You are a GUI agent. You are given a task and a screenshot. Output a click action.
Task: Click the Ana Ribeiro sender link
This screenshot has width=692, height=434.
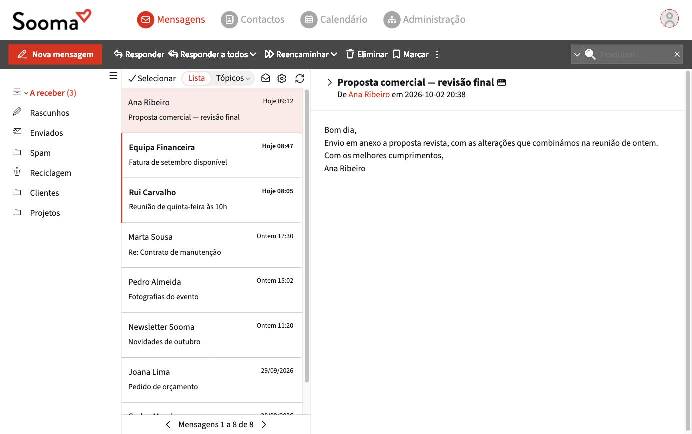pyautogui.click(x=369, y=95)
